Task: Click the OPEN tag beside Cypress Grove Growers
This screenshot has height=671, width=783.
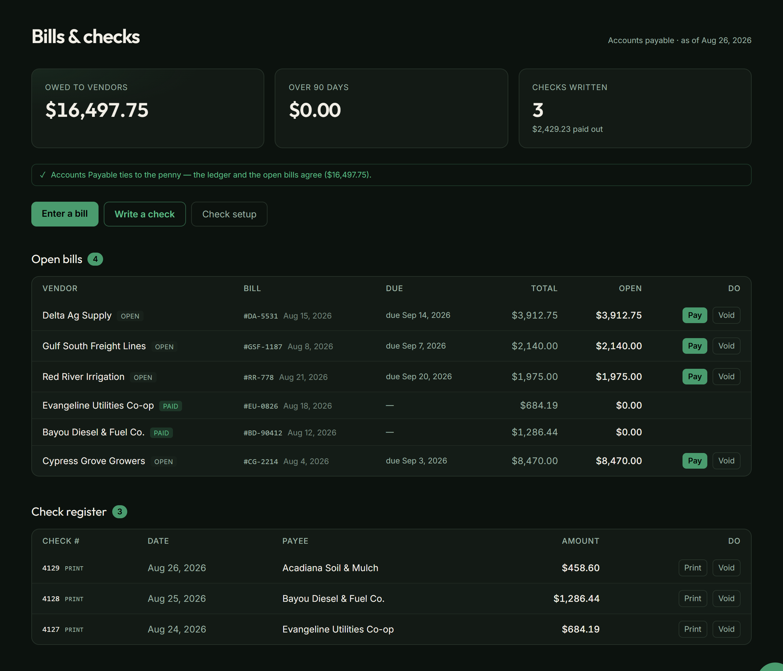Action: click(x=163, y=461)
